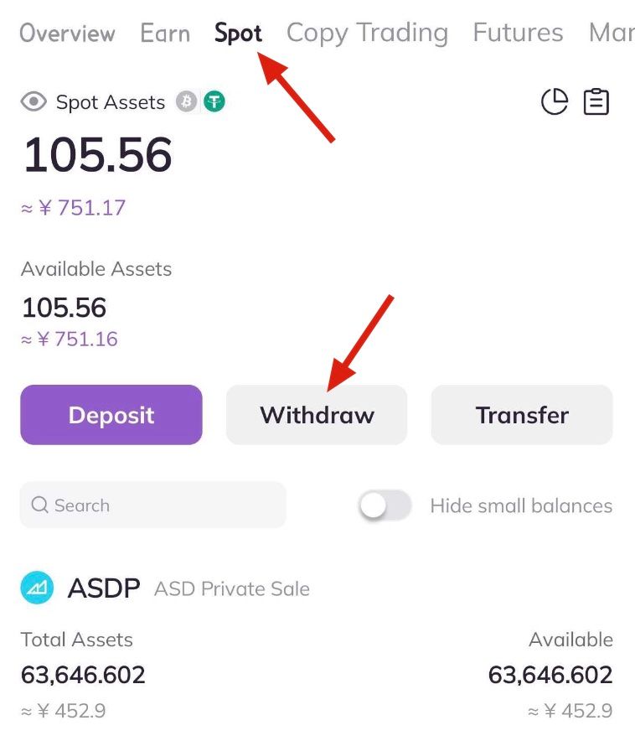This screenshot has height=741, width=635.
Task: Click the green Tether USDT icon
Action: tap(214, 102)
